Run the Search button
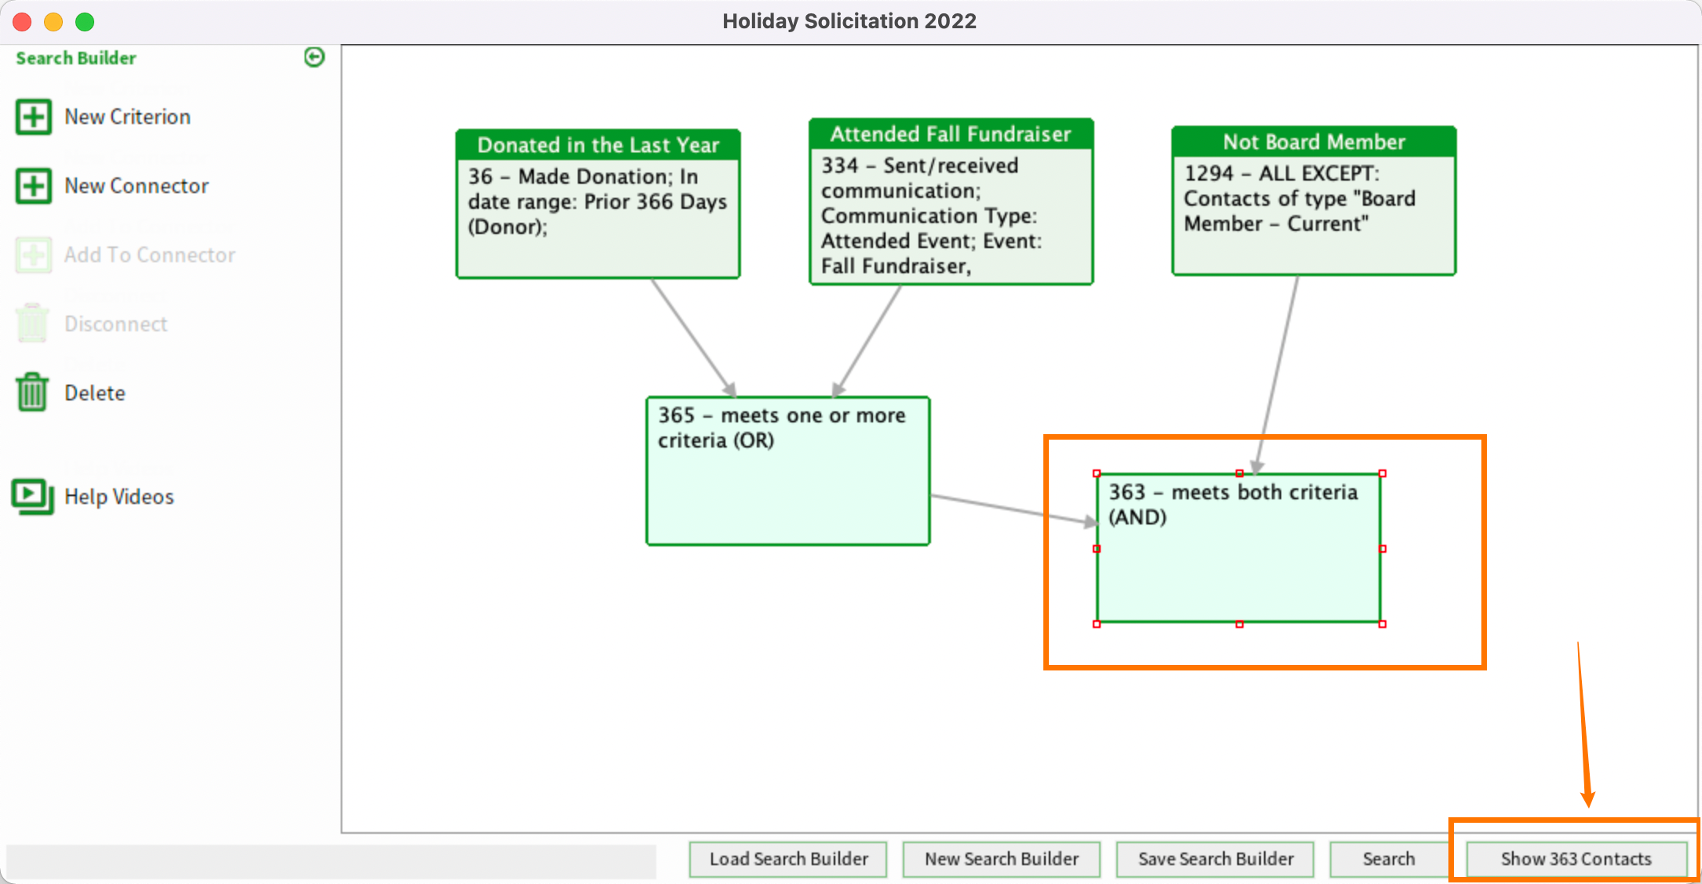This screenshot has height=884, width=1702. 1389,859
